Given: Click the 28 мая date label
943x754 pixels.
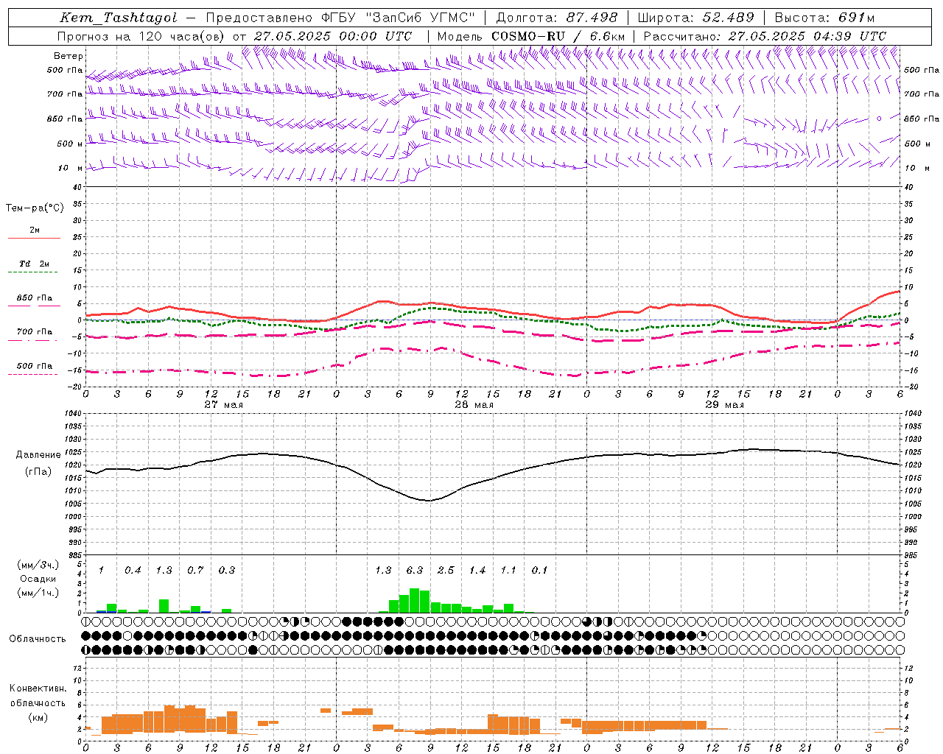Looking at the screenshot, I should click(474, 405).
